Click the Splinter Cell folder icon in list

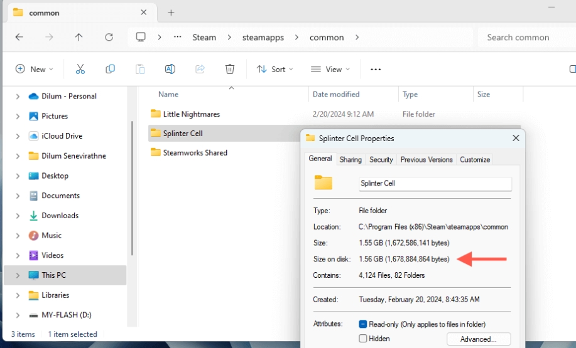coord(155,133)
